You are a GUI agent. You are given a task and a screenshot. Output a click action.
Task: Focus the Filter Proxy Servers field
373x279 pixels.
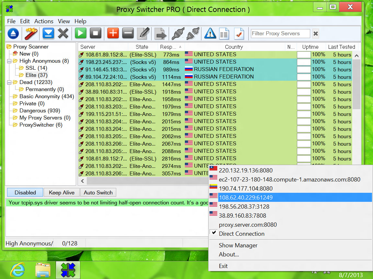[x=280, y=34]
